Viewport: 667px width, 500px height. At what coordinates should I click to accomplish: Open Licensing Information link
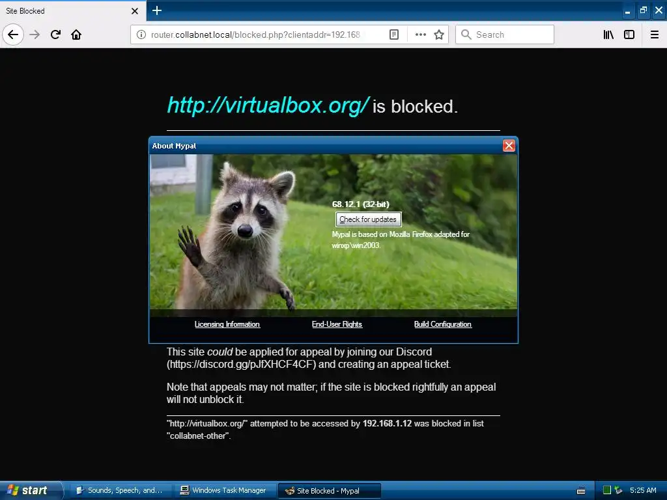(227, 324)
